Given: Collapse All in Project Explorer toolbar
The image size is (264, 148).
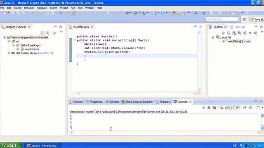Looking at the screenshot, I should click(x=42, y=33).
